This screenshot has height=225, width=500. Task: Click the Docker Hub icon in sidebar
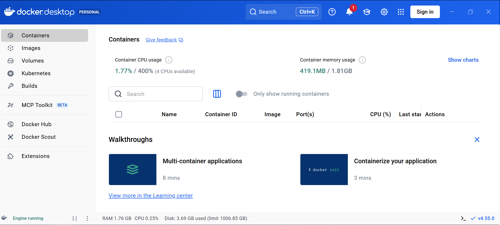11,124
